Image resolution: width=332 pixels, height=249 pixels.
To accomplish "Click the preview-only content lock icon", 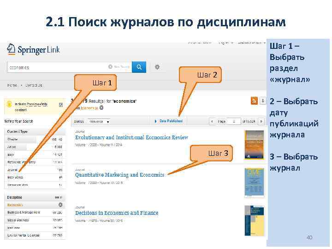I will tap(9, 104).
